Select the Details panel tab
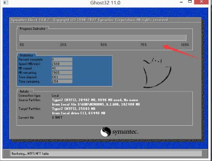The width and height of the screenshot is (212, 161). point(24,91)
